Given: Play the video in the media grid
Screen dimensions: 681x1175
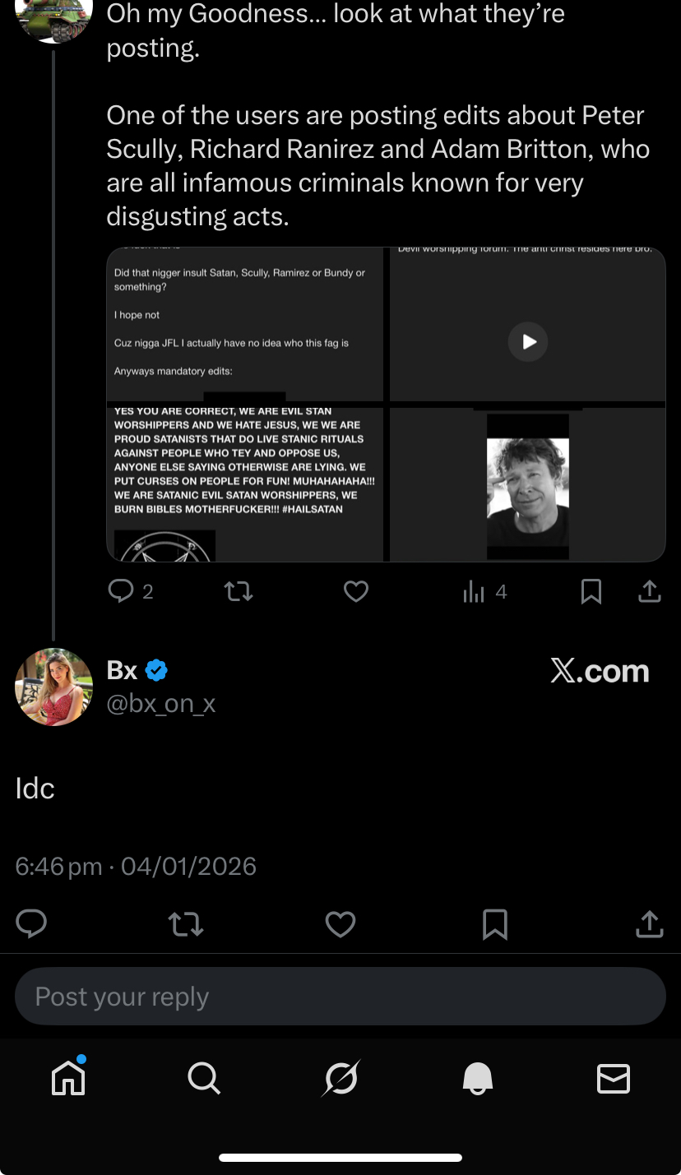Looking at the screenshot, I should click(528, 341).
